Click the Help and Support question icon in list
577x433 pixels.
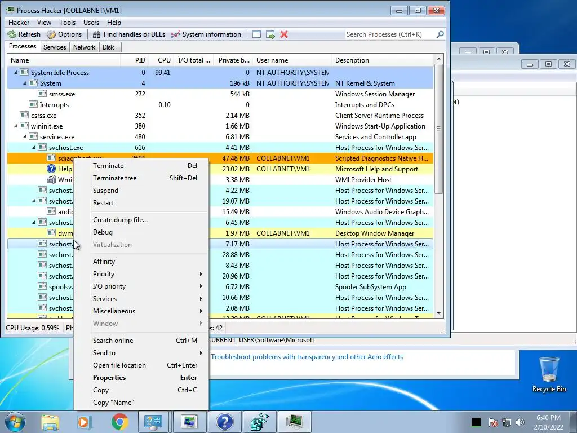[51, 169]
